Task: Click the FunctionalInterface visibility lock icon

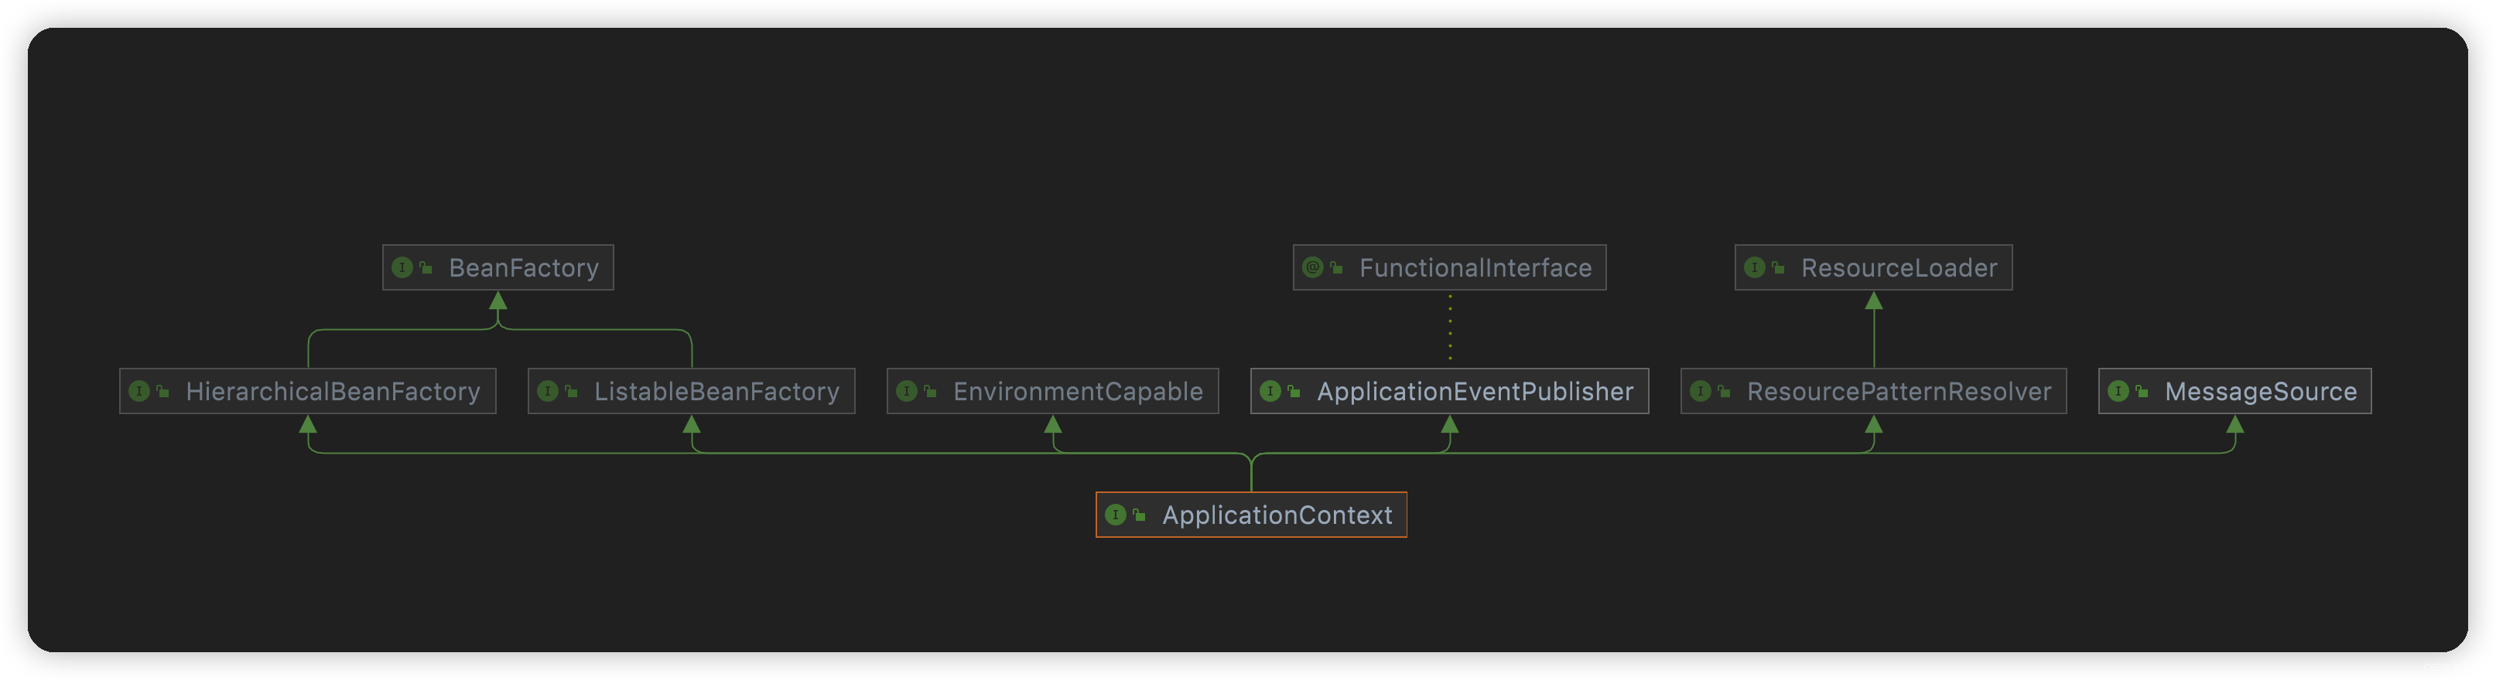Action: pos(1336,267)
